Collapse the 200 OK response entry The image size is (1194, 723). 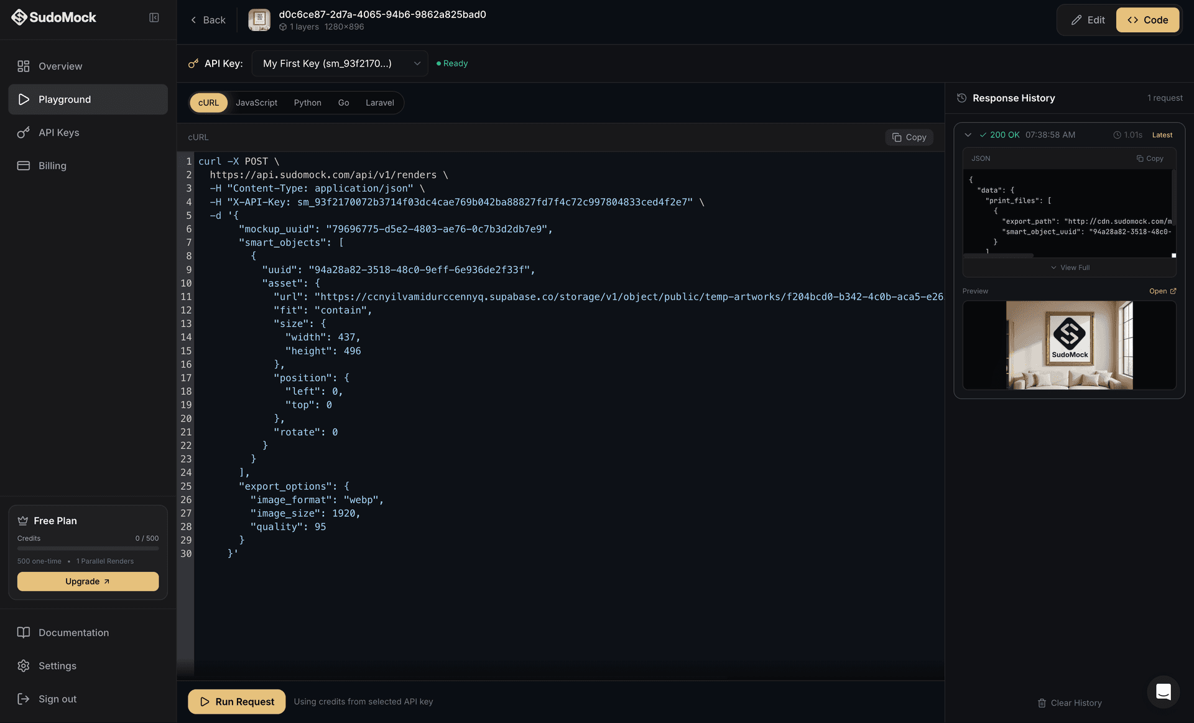968,134
